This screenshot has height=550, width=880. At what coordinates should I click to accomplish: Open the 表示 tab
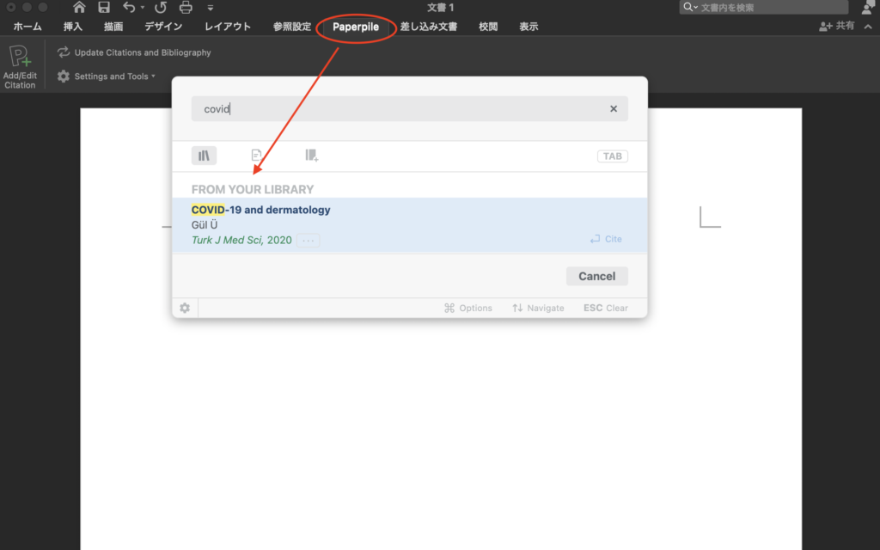529,27
